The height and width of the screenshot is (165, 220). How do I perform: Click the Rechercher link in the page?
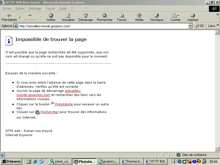(x=49, y=112)
